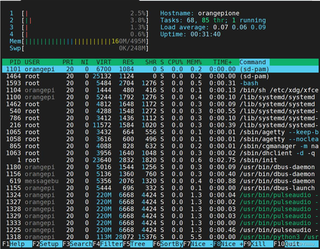320x249 pixels.
Task: Open the F2 Setup menu
Action: [47, 244]
